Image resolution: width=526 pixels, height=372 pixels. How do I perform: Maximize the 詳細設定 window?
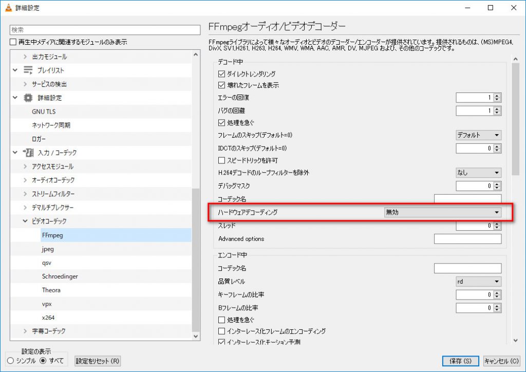491,8
